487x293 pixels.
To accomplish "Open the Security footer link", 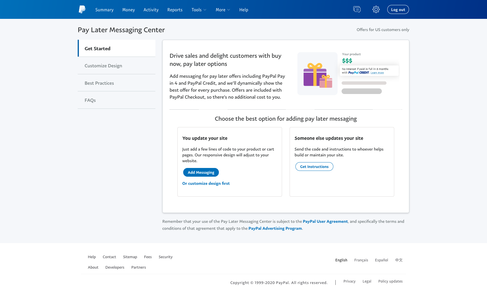I will [x=166, y=257].
